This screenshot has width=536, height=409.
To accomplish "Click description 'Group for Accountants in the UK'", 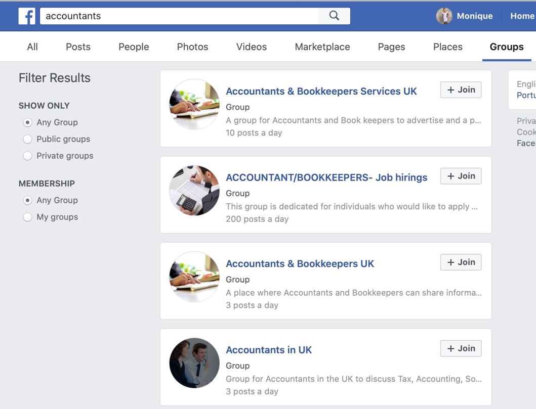I will (354, 379).
